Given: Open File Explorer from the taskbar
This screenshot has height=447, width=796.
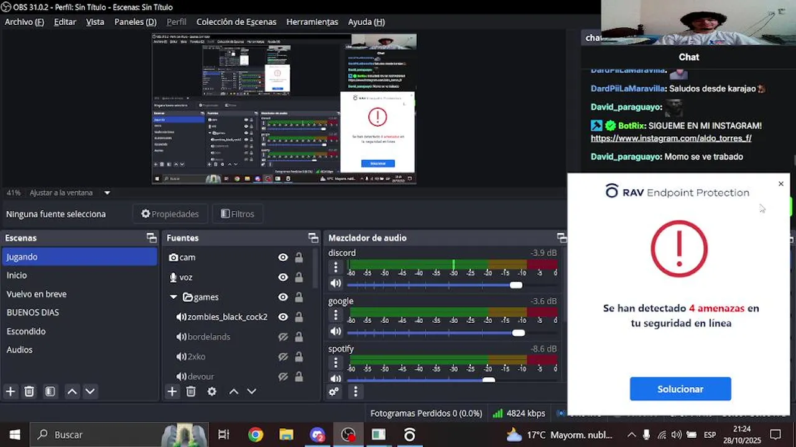Looking at the screenshot, I should pyautogui.click(x=286, y=435).
